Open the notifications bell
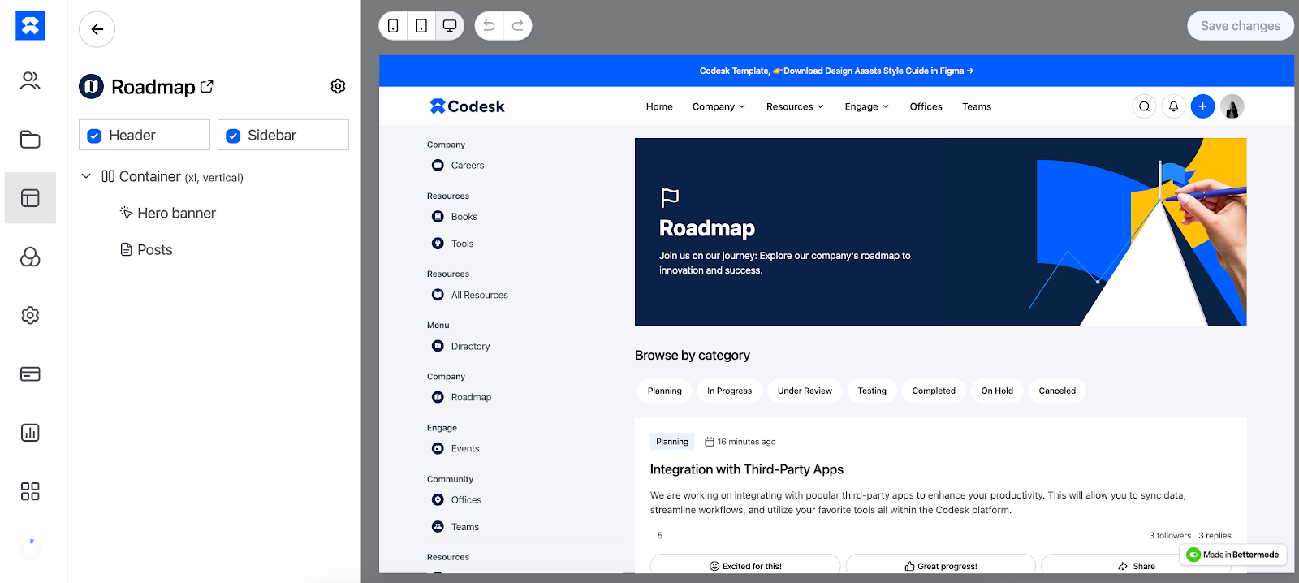Viewport: 1299px width, 583px height. (x=1173, y=106)
